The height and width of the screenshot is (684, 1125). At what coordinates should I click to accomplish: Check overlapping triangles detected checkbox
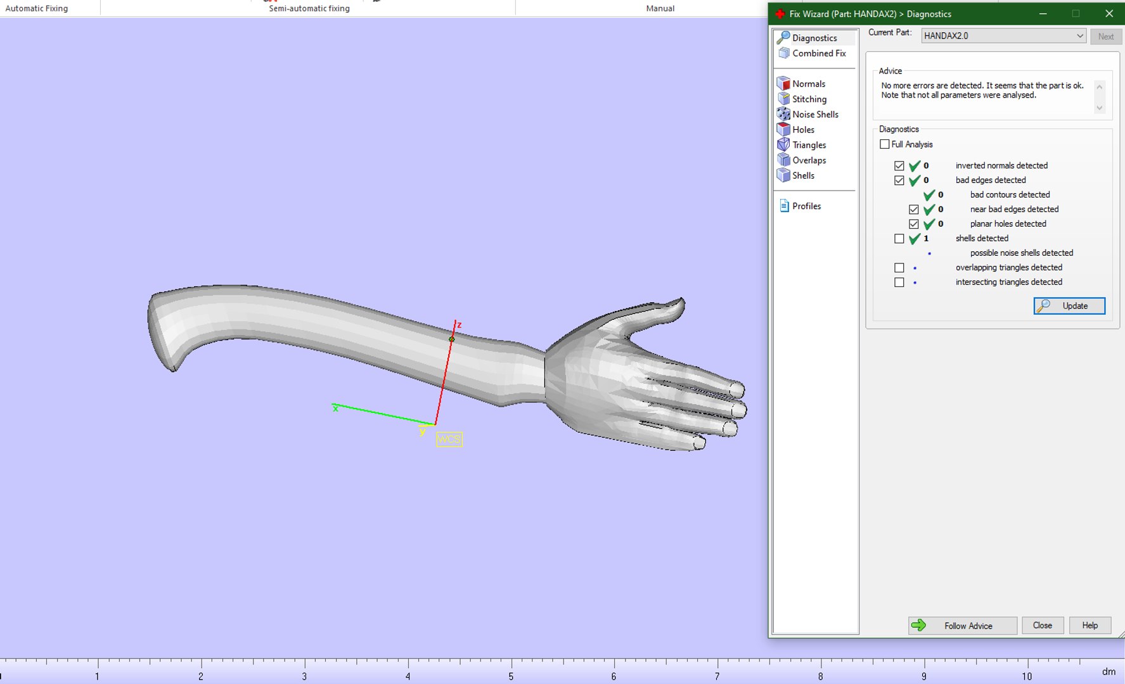(899, 268)
